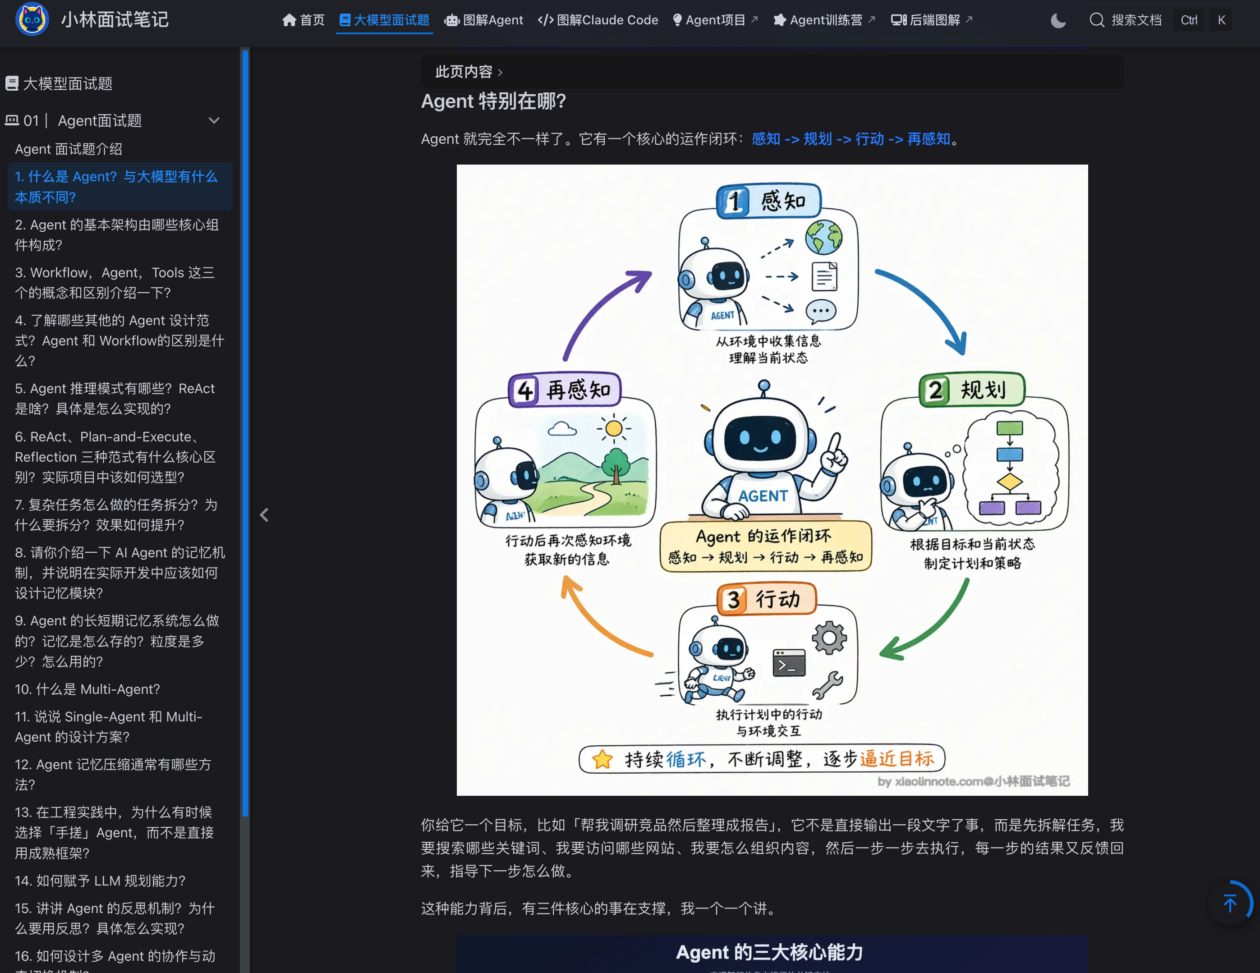Viewport: 1260px width, 973px height.
Task: Open 图解Claude Code from the navbar
Action: [x=598, y=20]
